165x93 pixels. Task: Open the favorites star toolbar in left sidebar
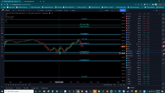(x=2, y=87)
